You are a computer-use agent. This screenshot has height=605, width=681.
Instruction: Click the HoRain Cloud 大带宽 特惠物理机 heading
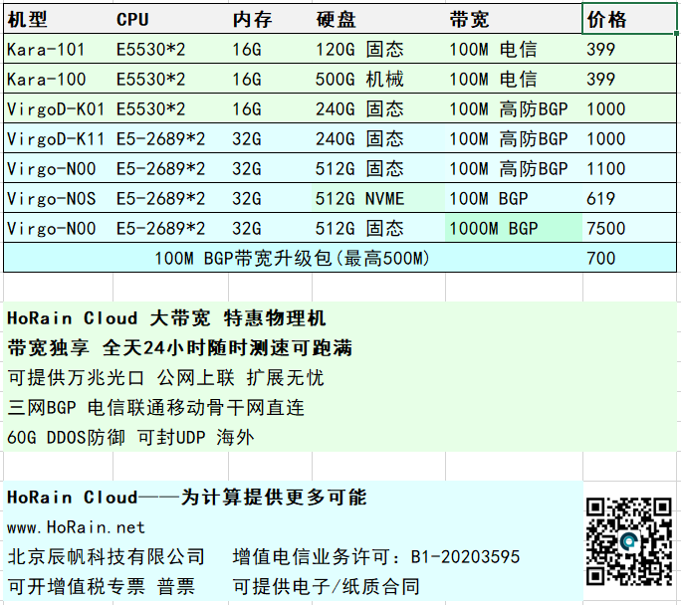(x=166, y=318)
